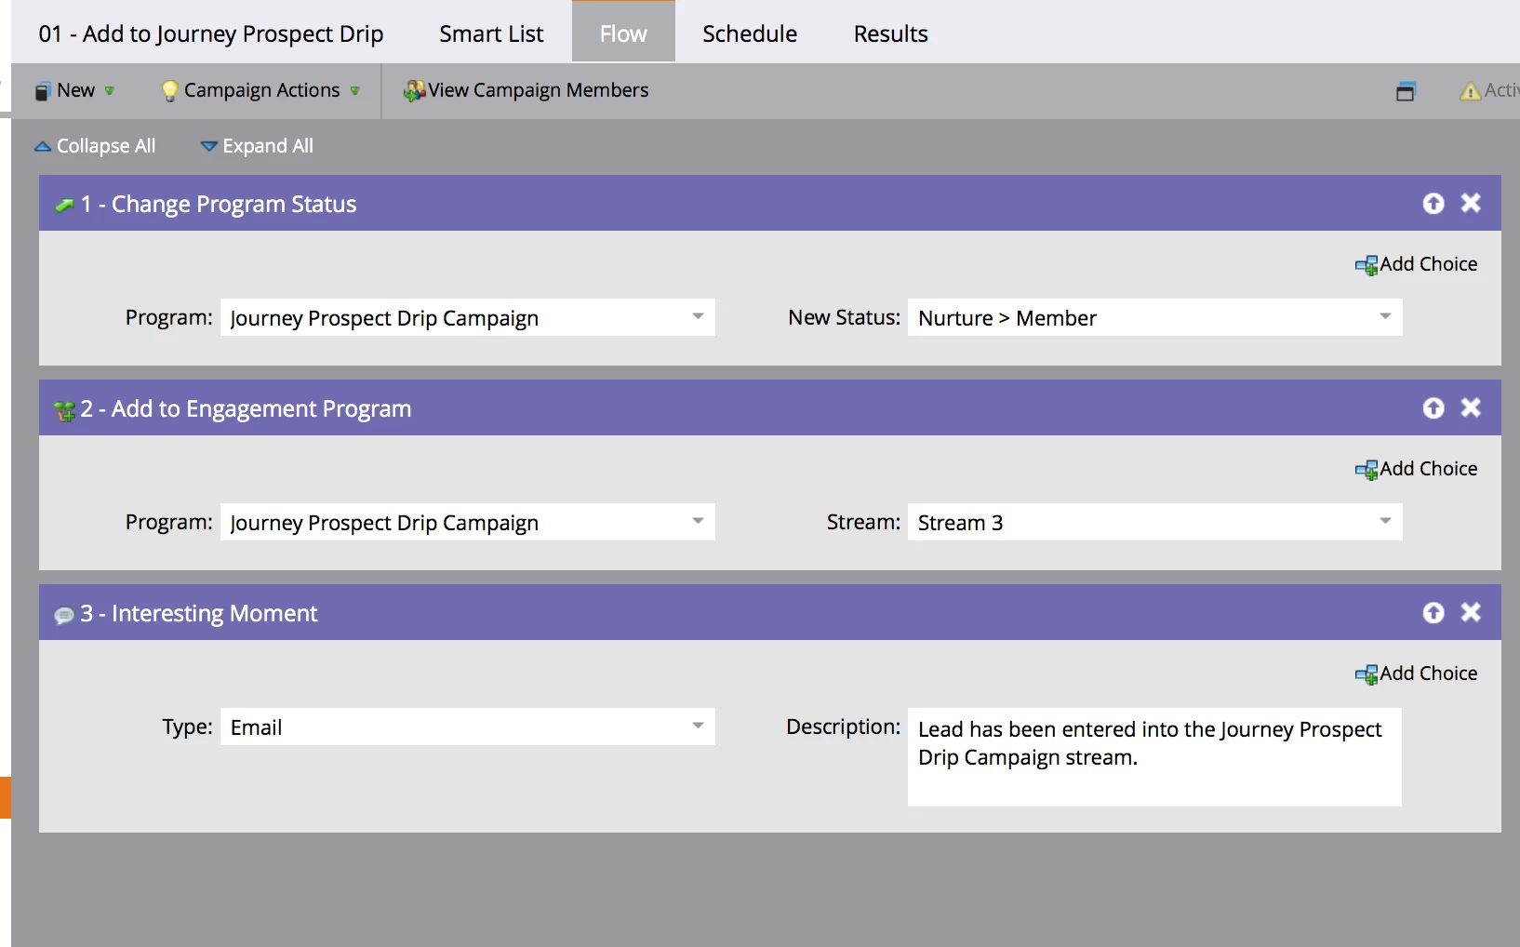Delete the Change Program Status flow step

[x=1471, y=203]
